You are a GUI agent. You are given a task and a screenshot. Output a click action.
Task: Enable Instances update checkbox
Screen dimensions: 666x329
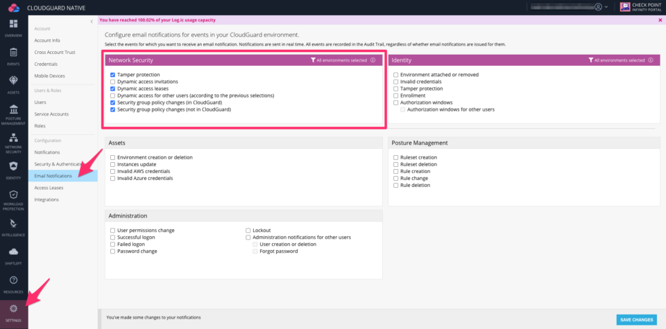pos(112,164)
